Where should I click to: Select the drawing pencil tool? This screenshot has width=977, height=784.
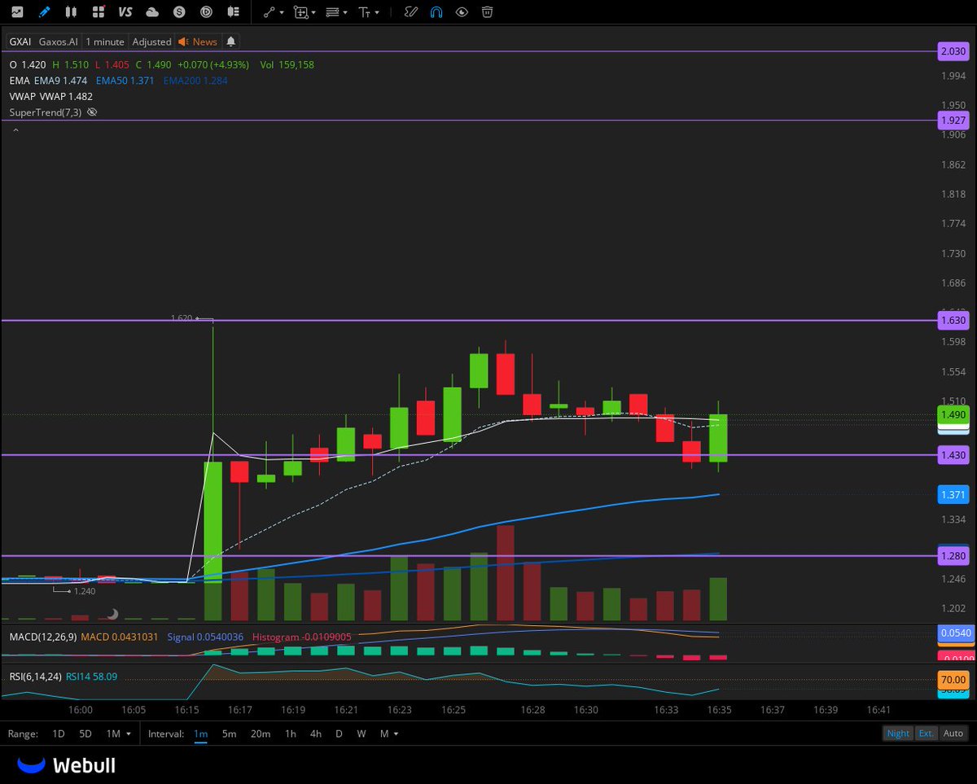click(x=45, y=11)
